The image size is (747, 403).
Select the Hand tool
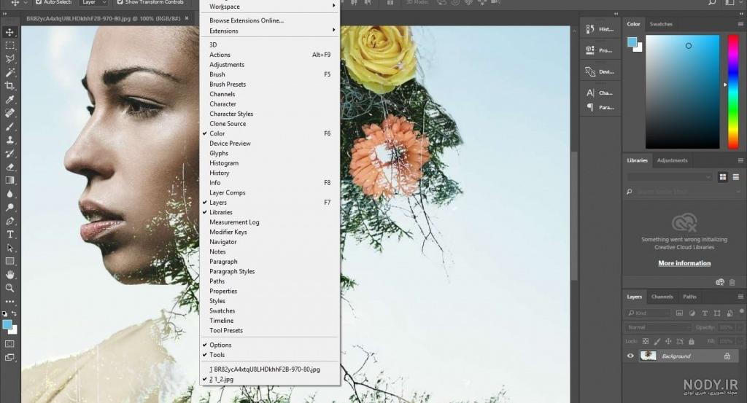9,275
